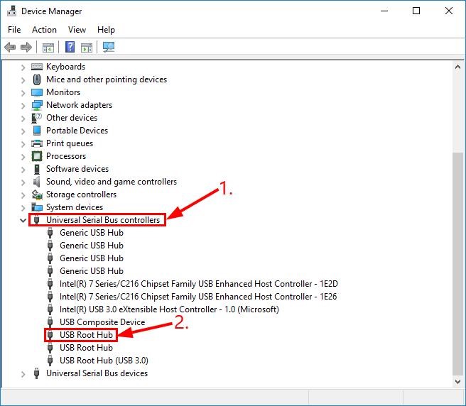Select the USB Root Hub (USB 3.0) entry

[104, 361]
